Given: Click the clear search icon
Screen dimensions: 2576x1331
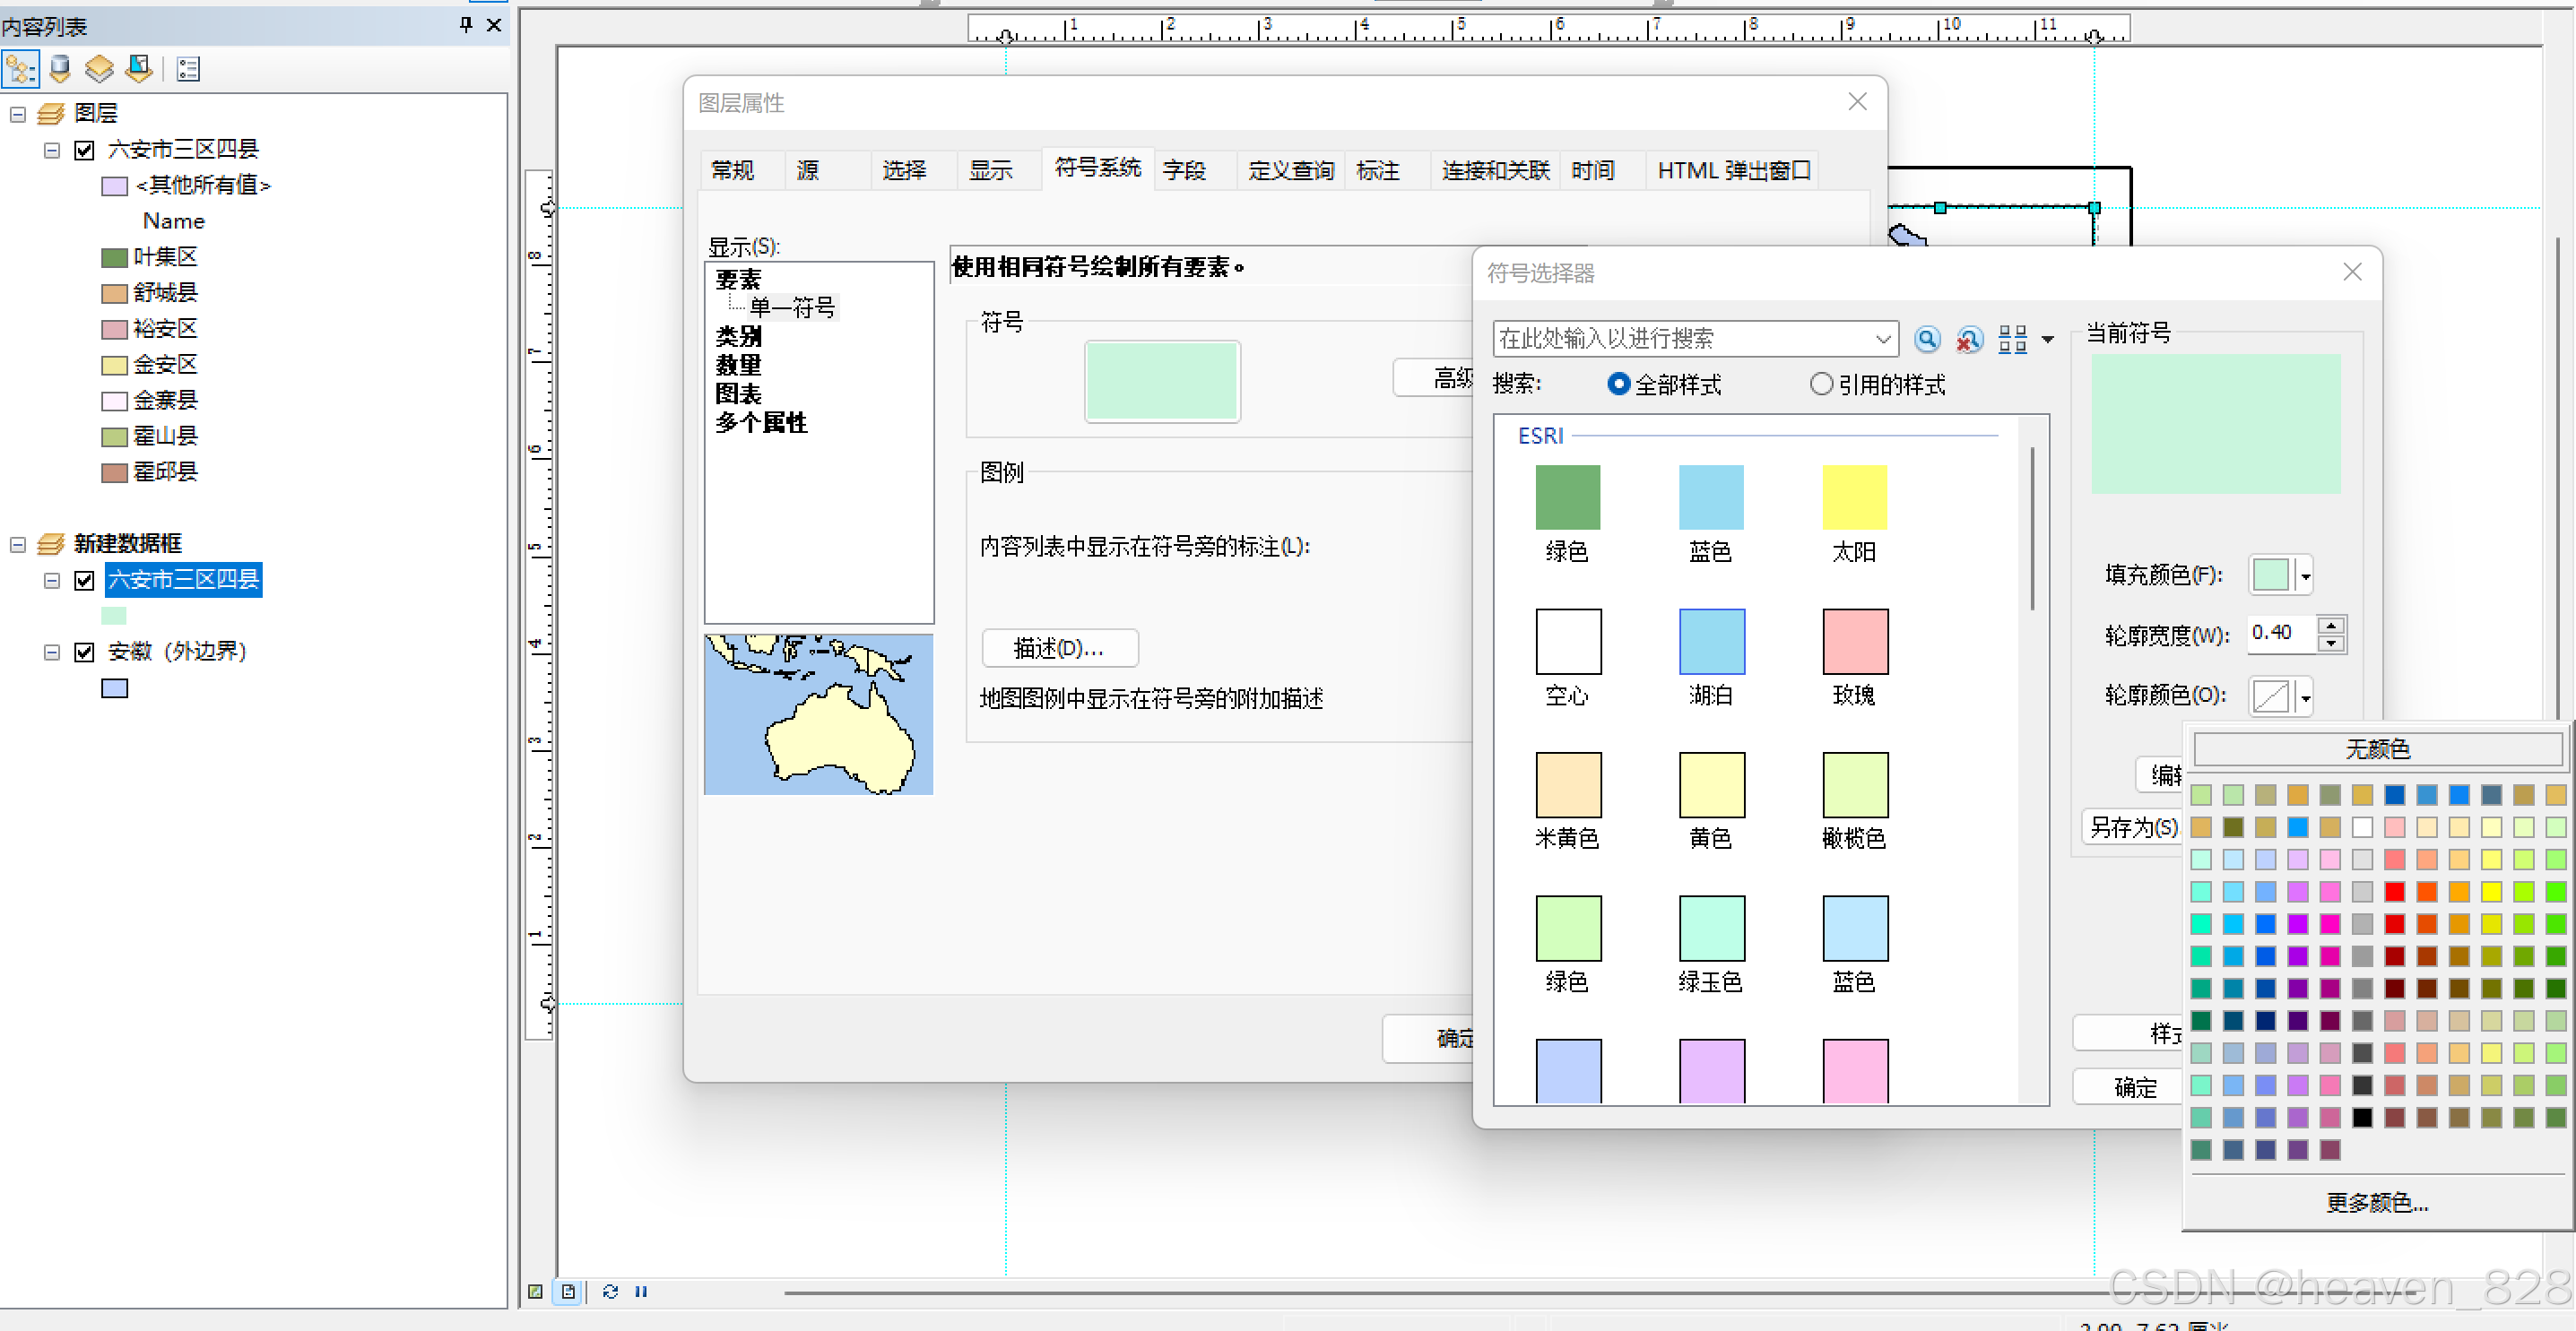Looking at the screenshot, I should (1968, 339).
